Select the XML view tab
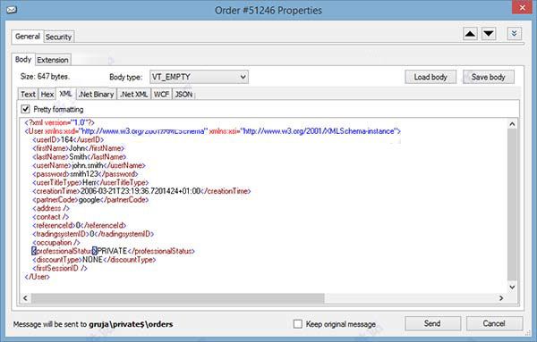 [x=65, y=94]
